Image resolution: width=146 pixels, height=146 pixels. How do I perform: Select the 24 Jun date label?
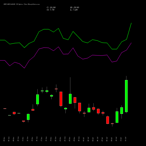pos(65,139)
